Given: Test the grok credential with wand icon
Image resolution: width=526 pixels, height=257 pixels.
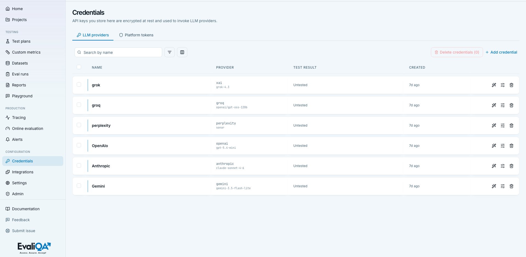Looking at the screenshot, I should [494, 85].
